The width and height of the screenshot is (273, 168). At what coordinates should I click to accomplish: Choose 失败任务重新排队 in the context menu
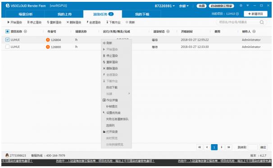coord(116,119)
